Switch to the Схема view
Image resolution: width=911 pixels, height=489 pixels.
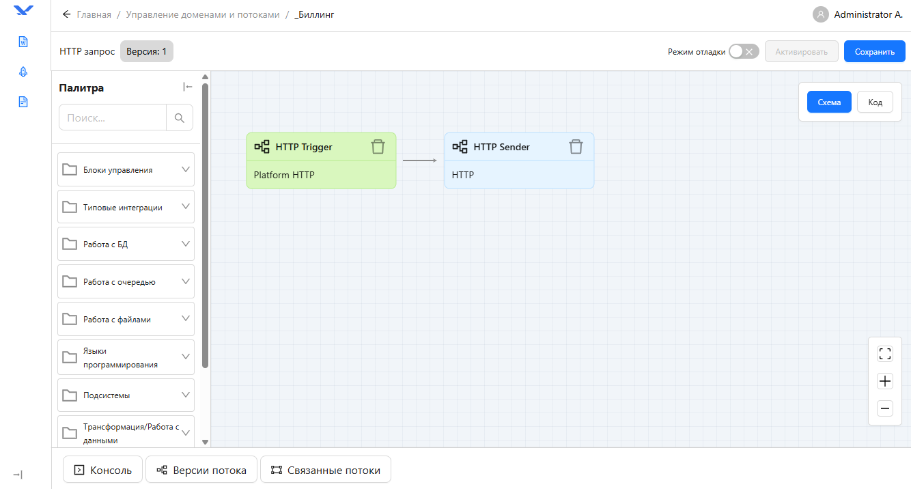tap(829, 102)
